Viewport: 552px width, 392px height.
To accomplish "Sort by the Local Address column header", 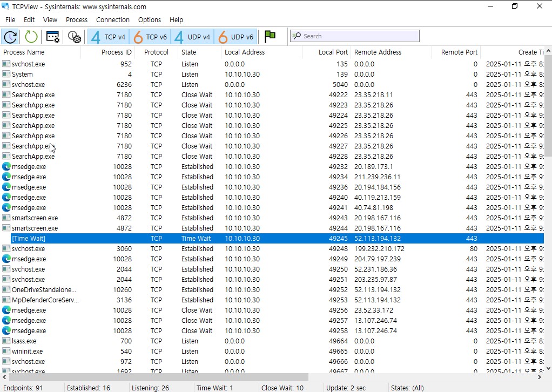I will click(261, 52).
